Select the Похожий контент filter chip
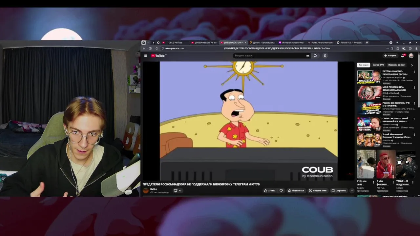Viewport: 420px width, 236px height. point(397,65)
